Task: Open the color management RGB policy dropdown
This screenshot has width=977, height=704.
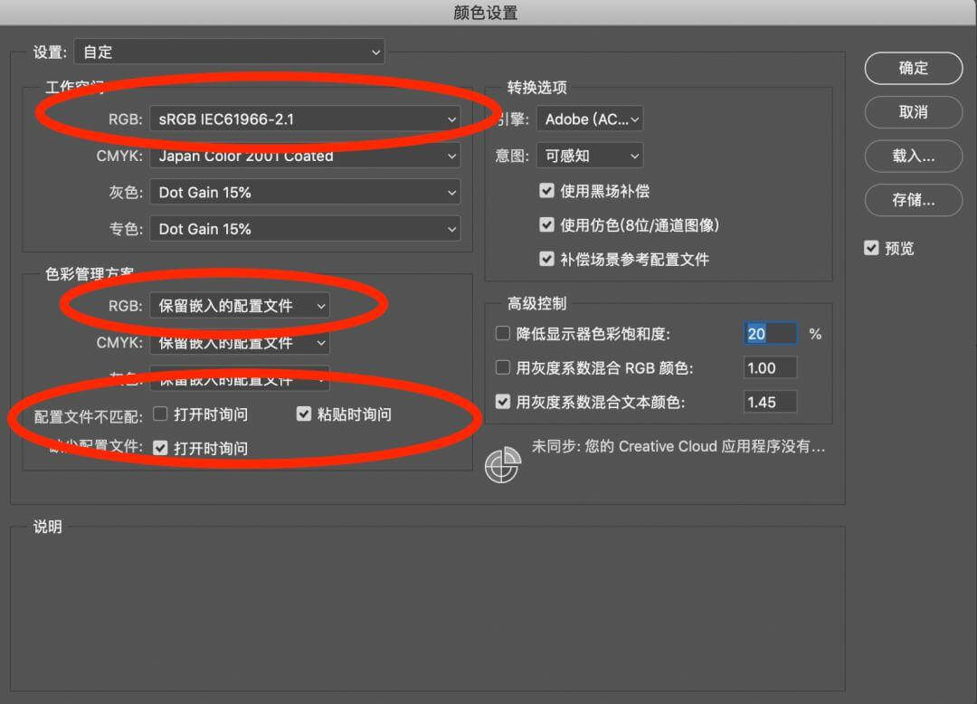Action: point(240,306)
